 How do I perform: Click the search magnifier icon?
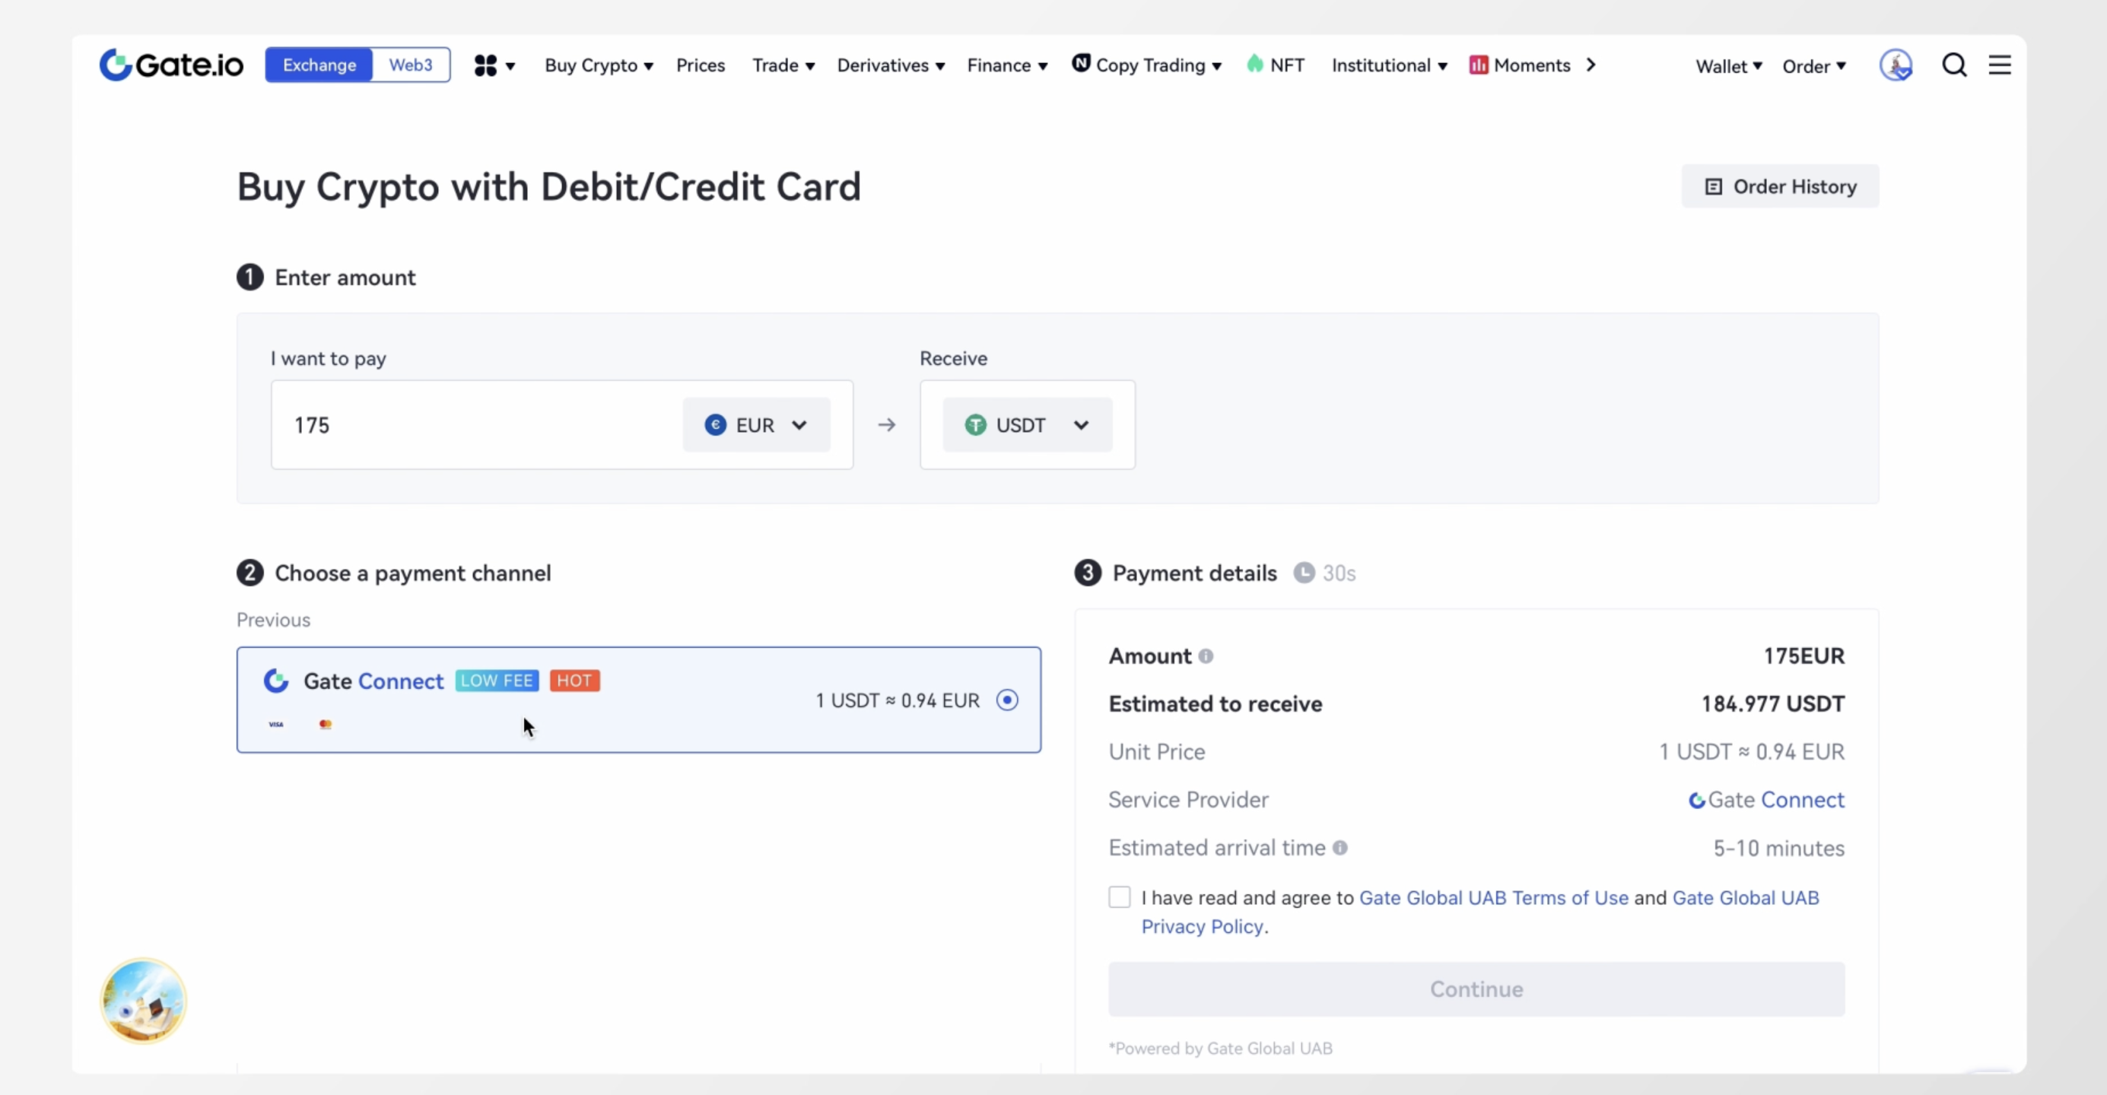(1954, 65)
